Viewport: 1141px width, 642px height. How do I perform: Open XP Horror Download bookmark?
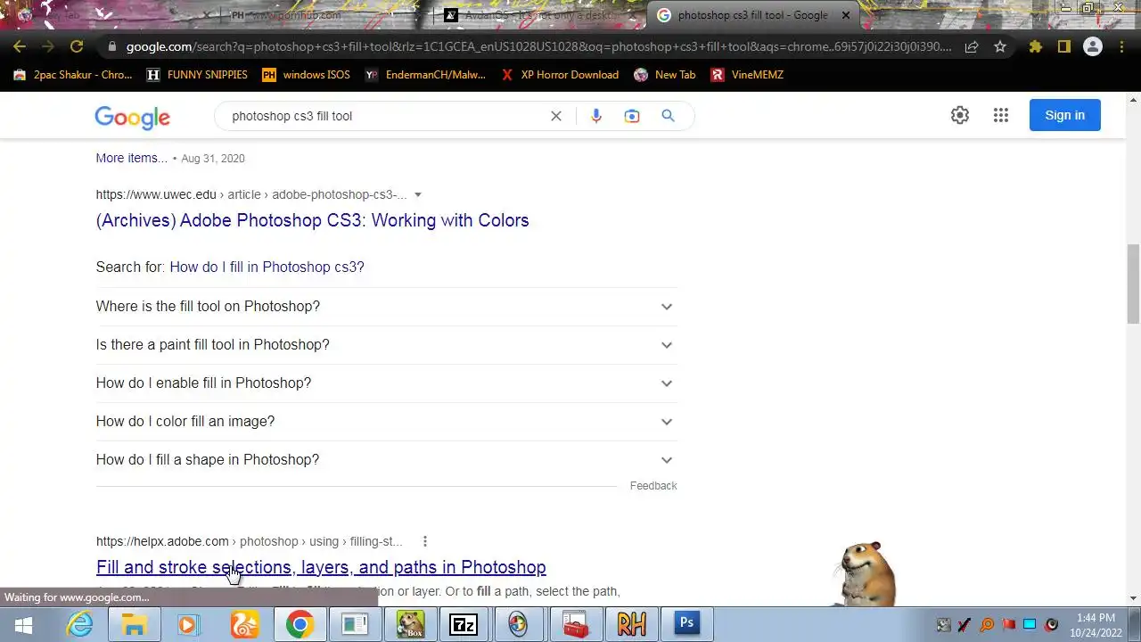(560, 75)
